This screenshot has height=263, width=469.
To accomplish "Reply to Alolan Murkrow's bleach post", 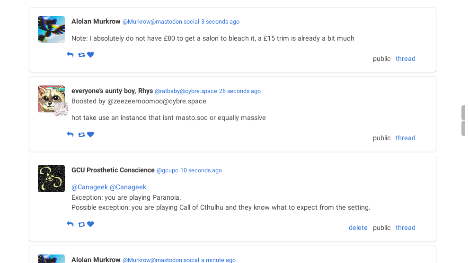I will [x=70, y=55].
